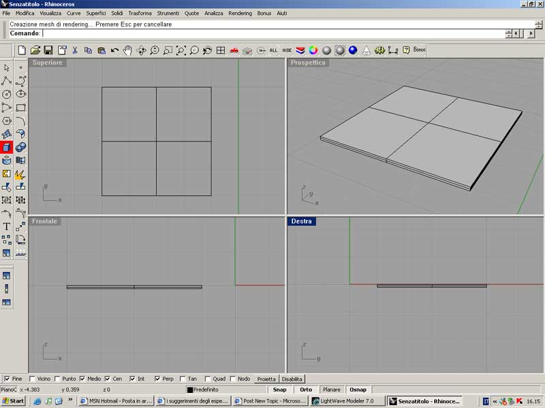Uncheck the Medio osnap checkbox
The width and height of the screenshot is (545, 408).
82,379
